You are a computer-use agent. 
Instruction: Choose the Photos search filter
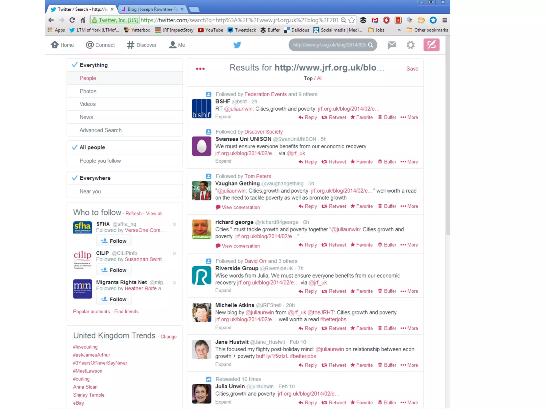point(88,91)
